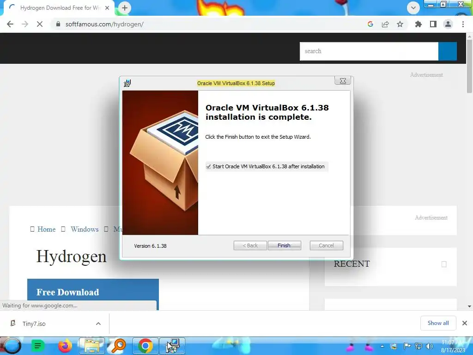Click the share page icon in address bar
The image size is (473, 355).
[x=385, y=24]
